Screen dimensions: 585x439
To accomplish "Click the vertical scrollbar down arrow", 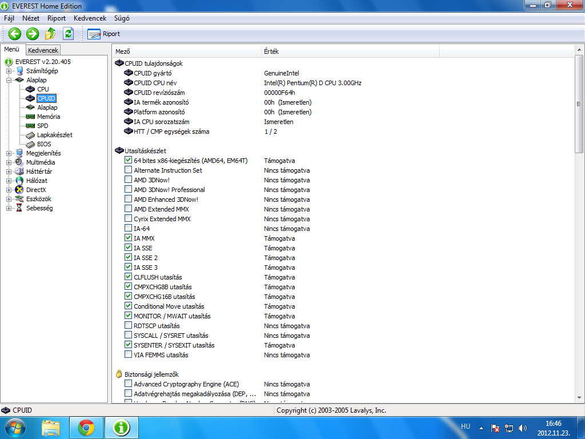I will point(579,398).
